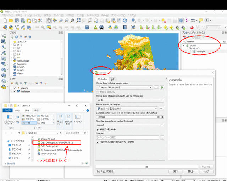The width and height of the screenshot is (227, 181).
Task: Select the Identify Features tool
Action: [133, 21]
